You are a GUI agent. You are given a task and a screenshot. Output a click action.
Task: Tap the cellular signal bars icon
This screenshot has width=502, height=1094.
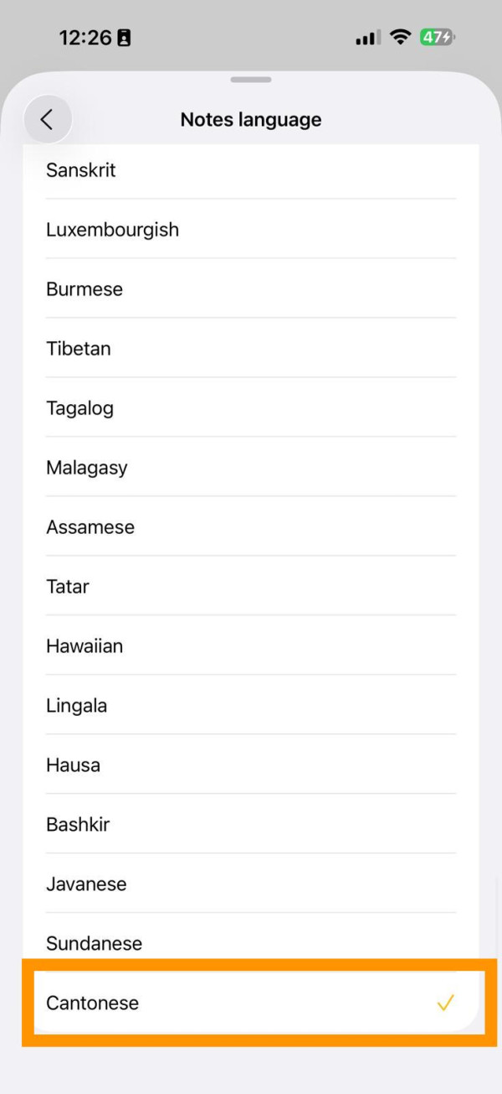367,38
